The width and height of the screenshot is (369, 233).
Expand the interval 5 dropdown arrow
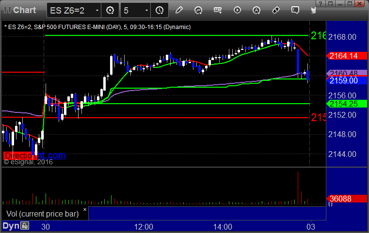[x=146, y=10]
